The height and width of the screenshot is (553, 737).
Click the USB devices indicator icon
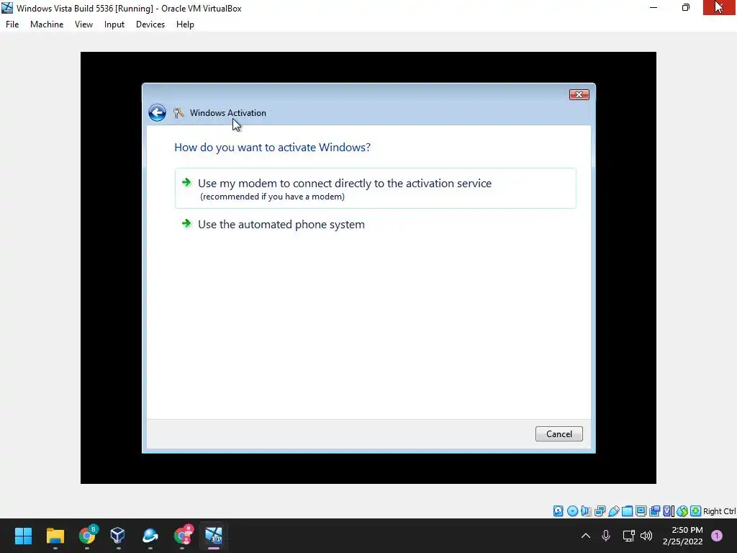tap(613, 511)
